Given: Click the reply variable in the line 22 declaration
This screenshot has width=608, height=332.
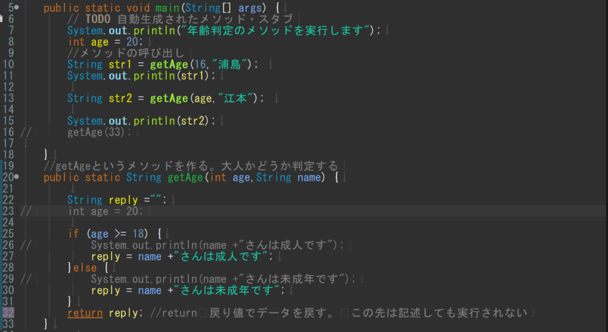Looking at the screenshot, I should click(123, 200).
